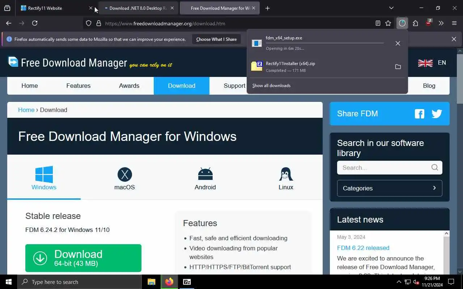The image size is (463, 289).
Task: Open Firefox from the taskbar
Action: click(x=169, y=282)
